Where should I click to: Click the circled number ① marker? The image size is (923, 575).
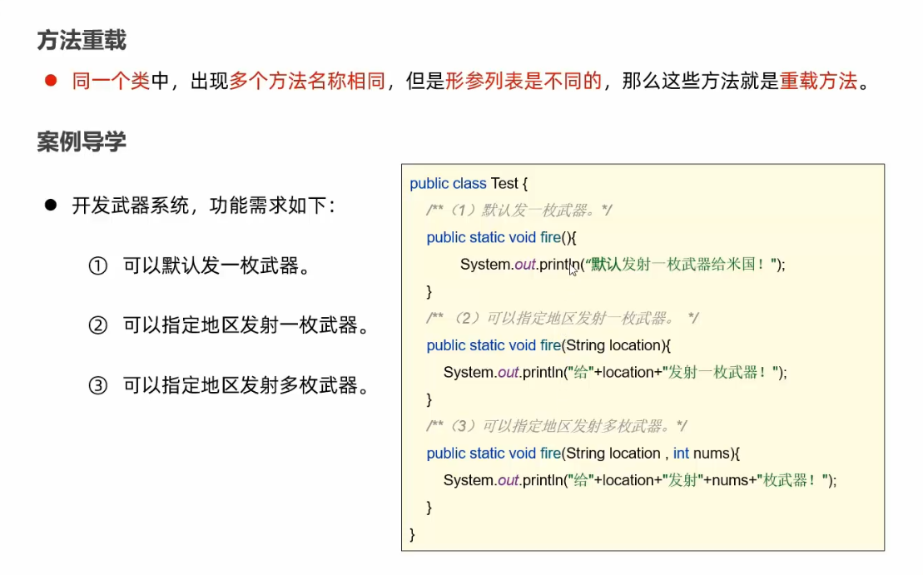(98, 266)
